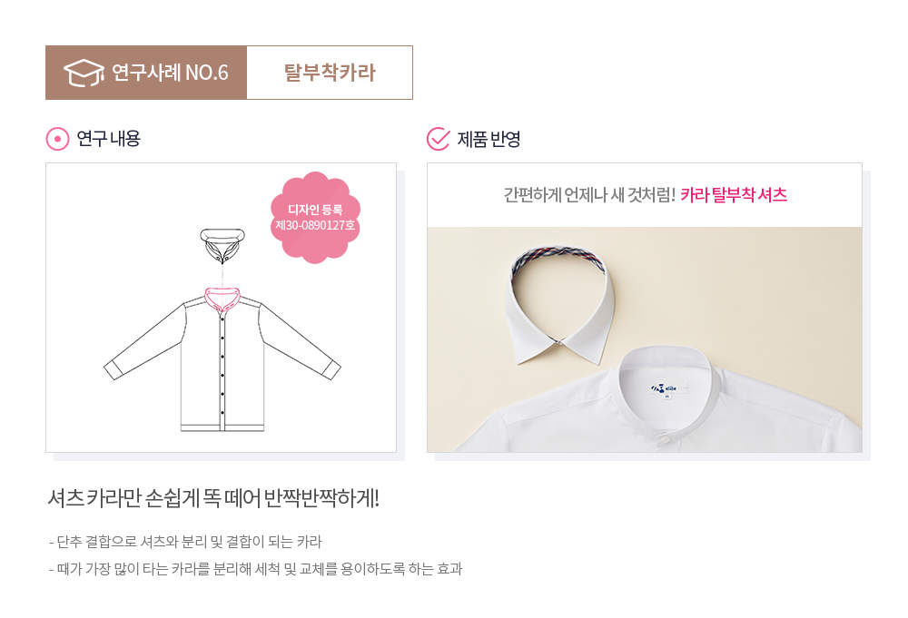Click the 연구 내용 heading
Image resolution: width=908 pixels, height=618 pixels.
click(x=108, y=139)
